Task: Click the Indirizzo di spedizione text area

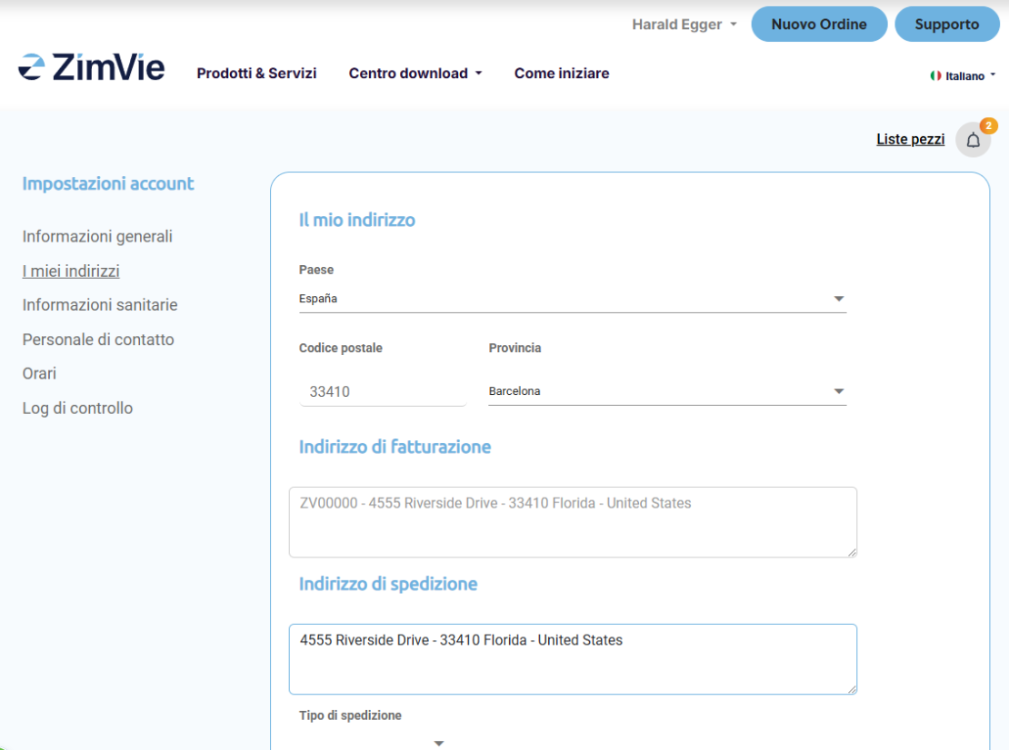Action: point(573,658)
